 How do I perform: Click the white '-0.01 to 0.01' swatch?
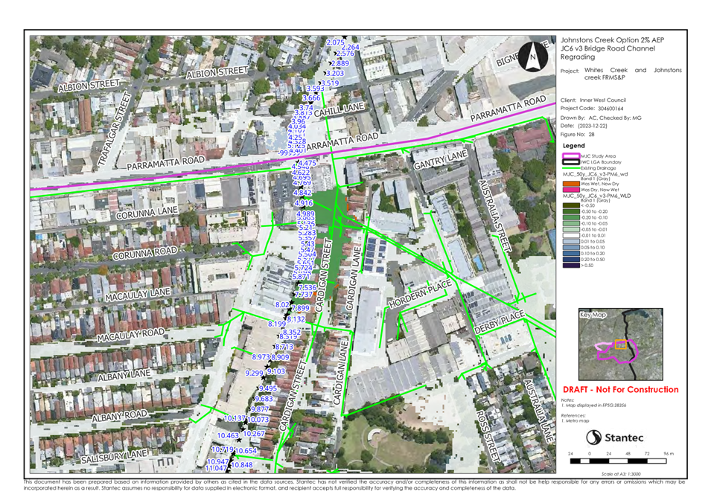(571, 235)
